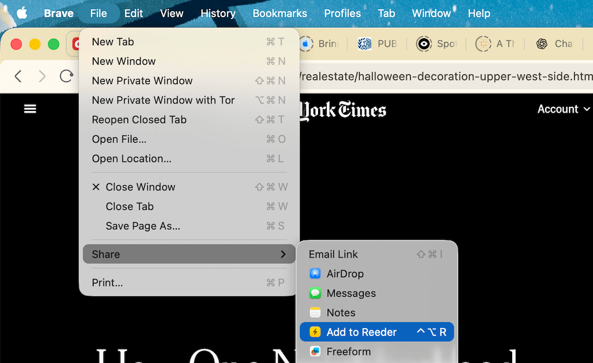Screen dimensions: 593x363
Task: Share to Freeform app
Action: point(348,351)
